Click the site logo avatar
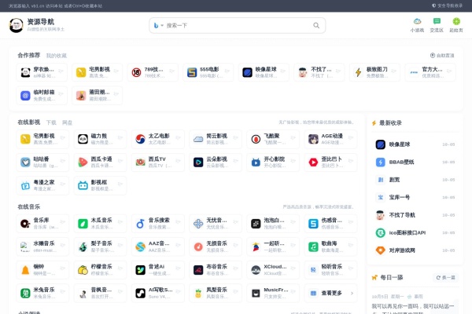The image size is (472, 314). 16,25
